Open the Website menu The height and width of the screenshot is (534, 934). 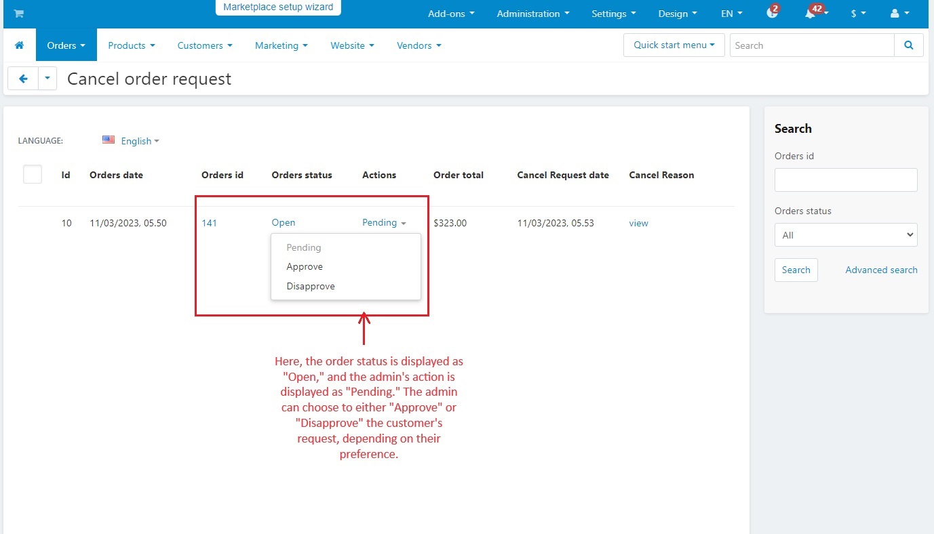pos(353,45)
